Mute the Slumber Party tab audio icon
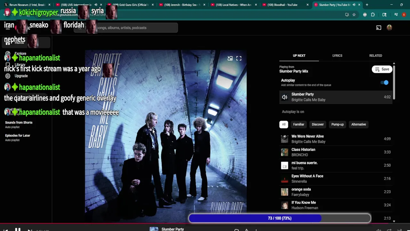 [354, 5]
